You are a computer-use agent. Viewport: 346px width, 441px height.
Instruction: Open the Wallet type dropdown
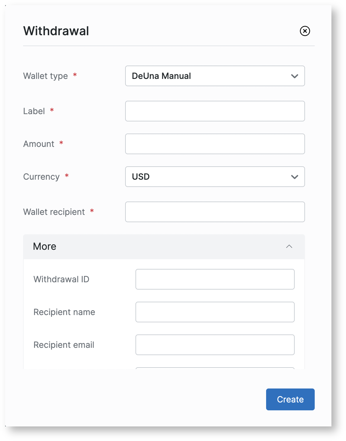click(x=215, y=76)
